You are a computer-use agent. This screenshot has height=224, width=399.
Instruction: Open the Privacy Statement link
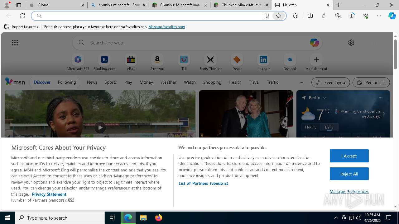[49, 194]
